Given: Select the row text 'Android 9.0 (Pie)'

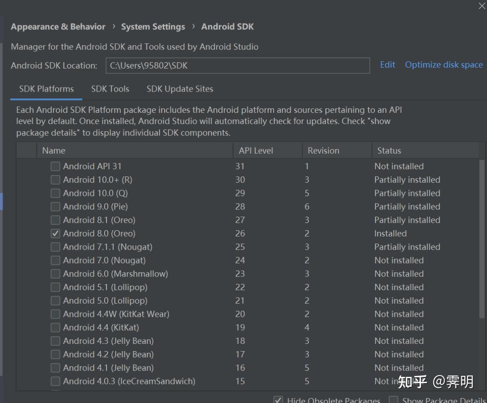Looking at the screenshot, I should click(x=95, y=207).
